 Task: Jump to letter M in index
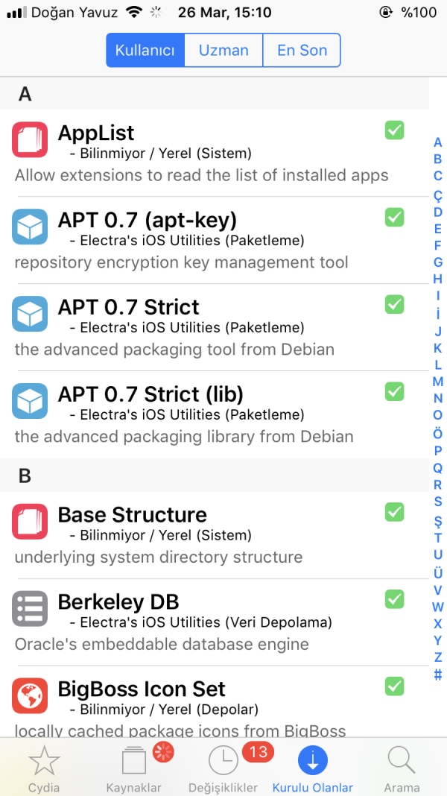[x=438, y=382]
